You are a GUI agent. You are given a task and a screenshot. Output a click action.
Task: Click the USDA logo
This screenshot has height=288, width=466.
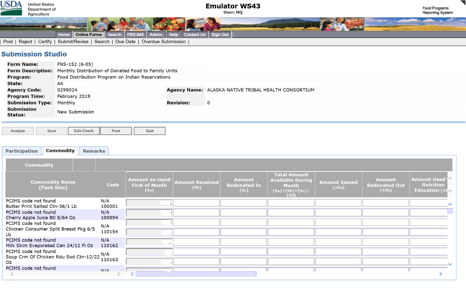point(12,8)
